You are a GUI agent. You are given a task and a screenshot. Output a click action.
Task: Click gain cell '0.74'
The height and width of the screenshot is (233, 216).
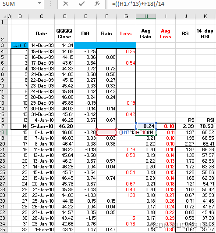point(106,178)
